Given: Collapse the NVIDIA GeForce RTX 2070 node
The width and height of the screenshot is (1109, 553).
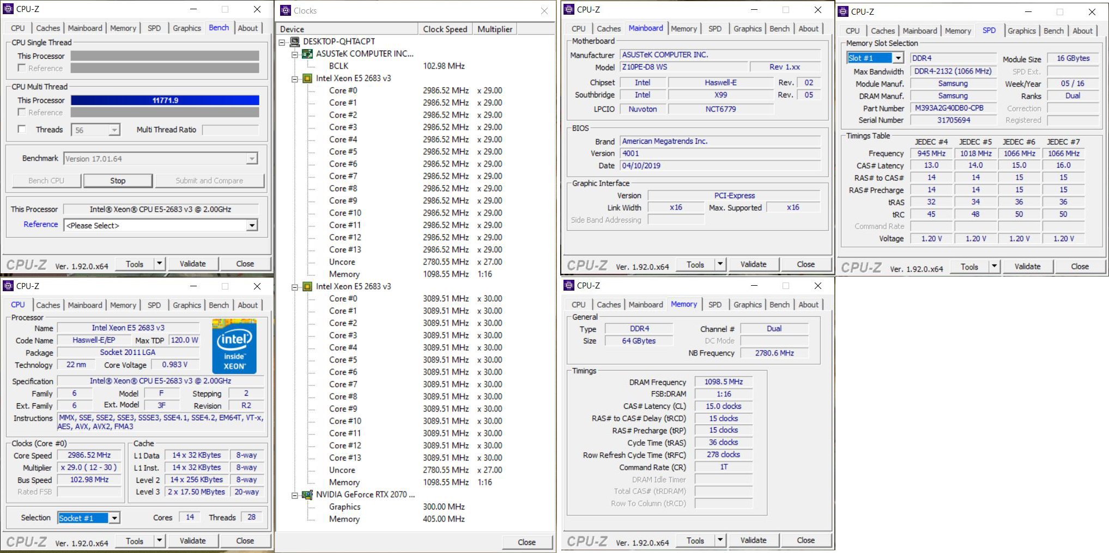Looking at the screenshot, I should [295, 495].
